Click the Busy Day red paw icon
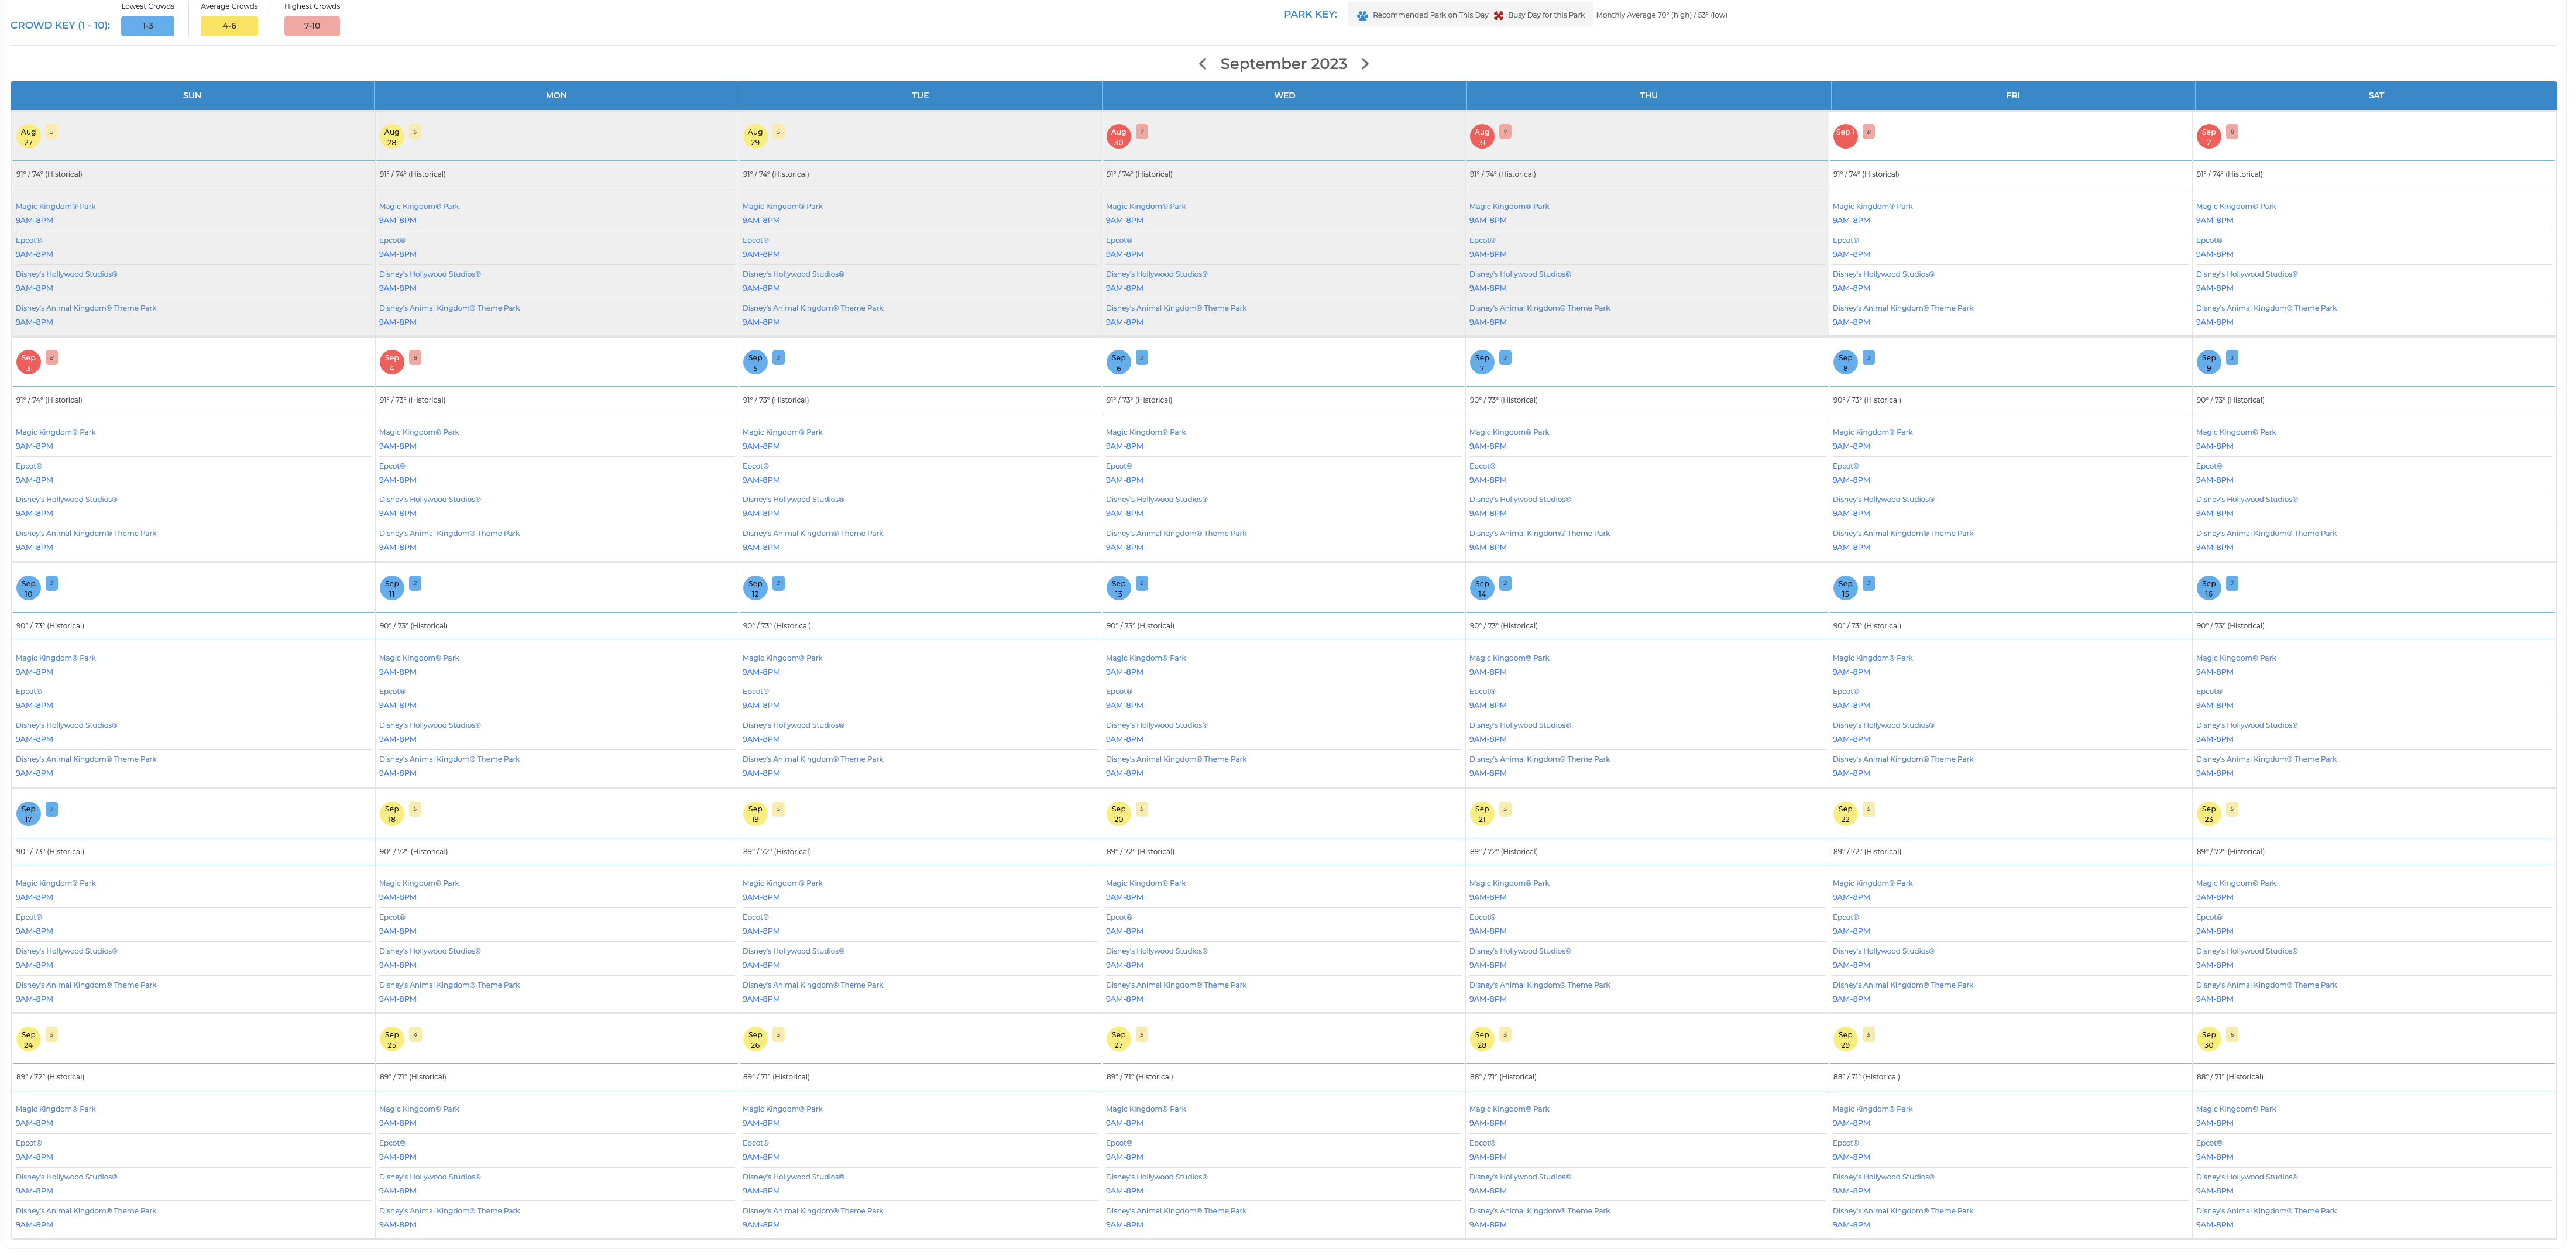The width and height of the screenshot is (2576, 1259). pos(1498,15)
